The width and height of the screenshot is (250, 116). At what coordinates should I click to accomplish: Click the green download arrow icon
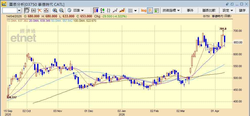156,11
